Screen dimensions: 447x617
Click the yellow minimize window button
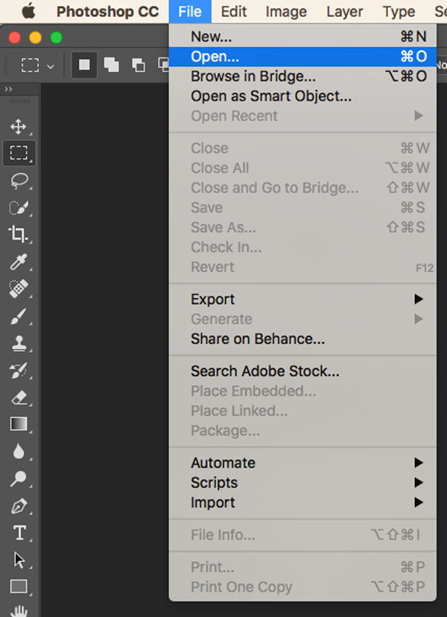[36, 38]
